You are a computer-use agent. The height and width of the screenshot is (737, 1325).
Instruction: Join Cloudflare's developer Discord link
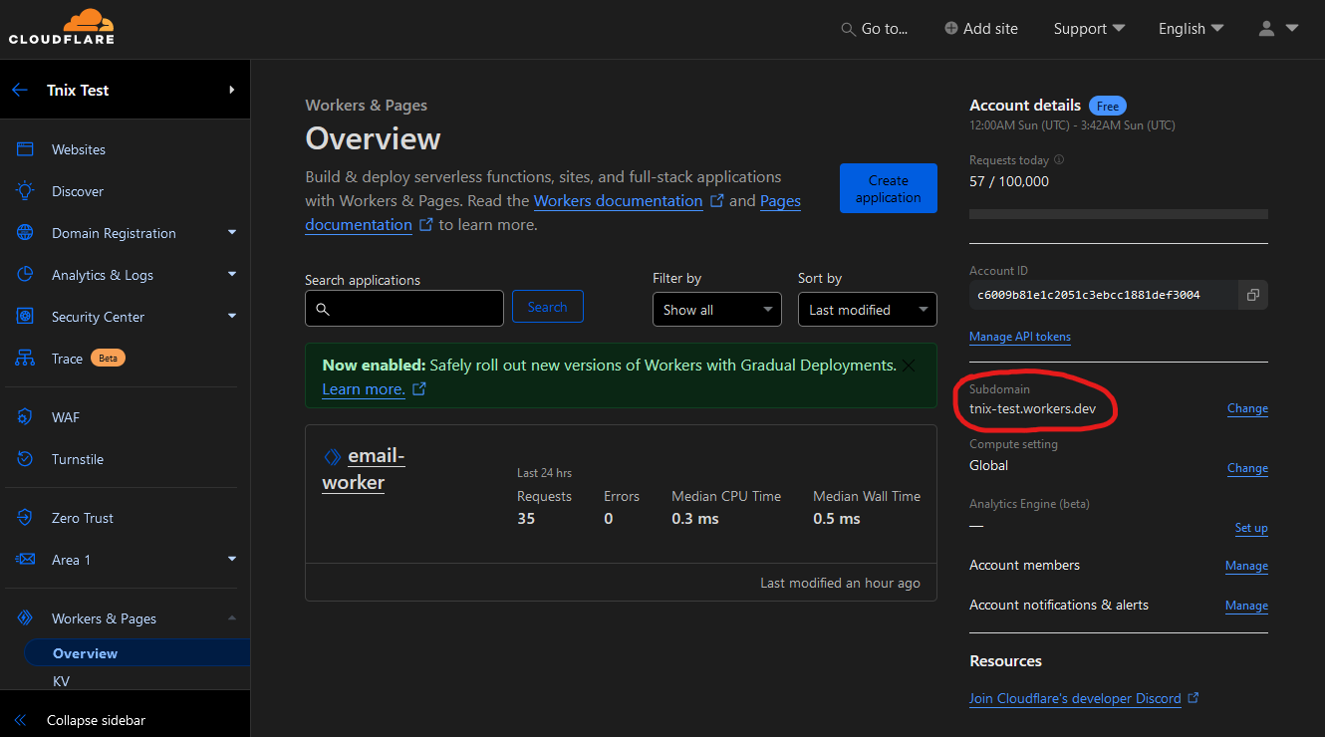1075,699
